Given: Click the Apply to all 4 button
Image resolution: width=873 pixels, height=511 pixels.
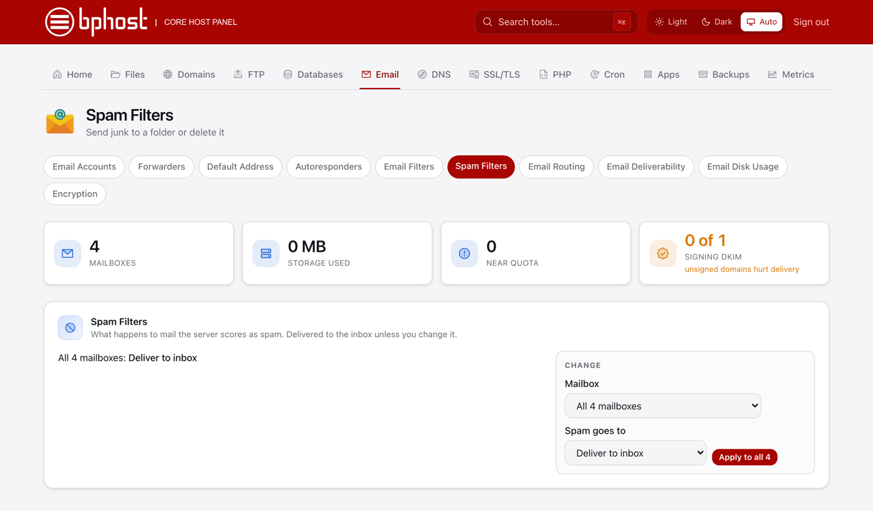Looking at the screenshot, I should coord(745,457).
